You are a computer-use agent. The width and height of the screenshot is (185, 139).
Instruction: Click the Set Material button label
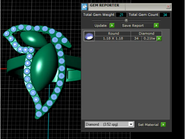click(x=148, y=125)
